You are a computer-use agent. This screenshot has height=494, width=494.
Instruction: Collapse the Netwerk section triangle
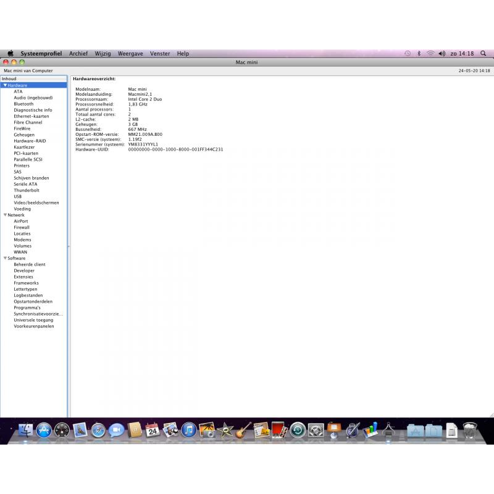(5, 215)
